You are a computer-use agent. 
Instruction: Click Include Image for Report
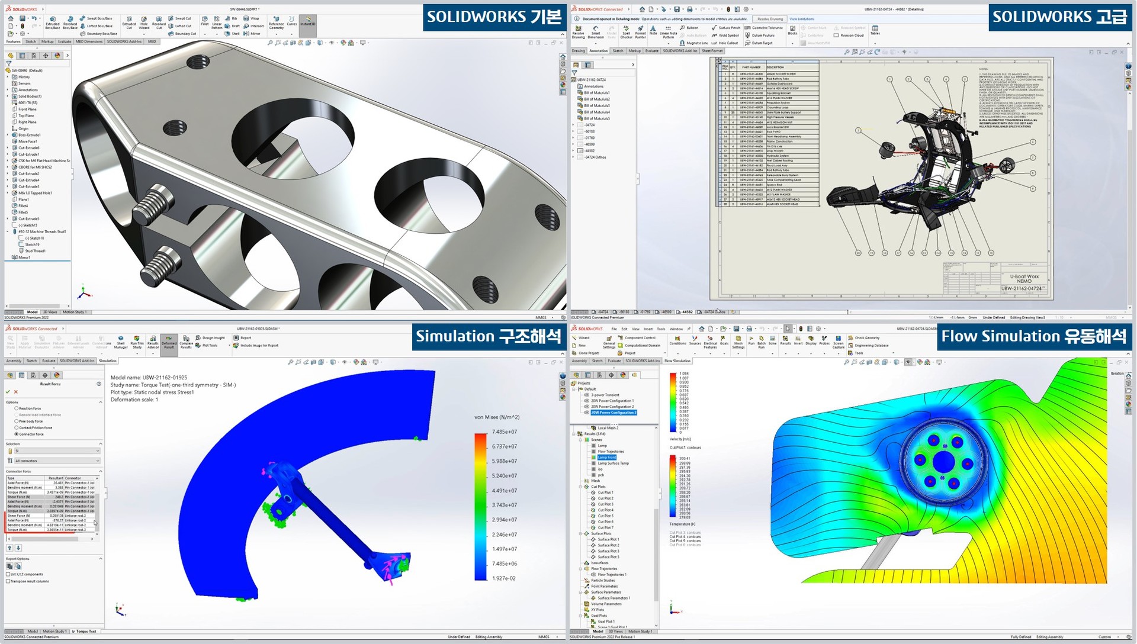255,345
